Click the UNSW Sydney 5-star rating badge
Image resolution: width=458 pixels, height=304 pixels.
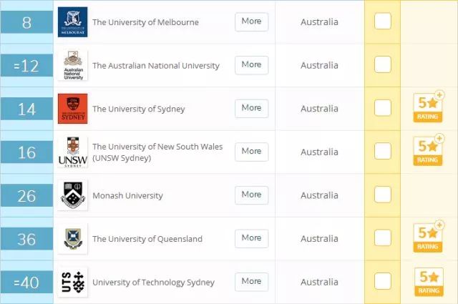tap(427, 152)
